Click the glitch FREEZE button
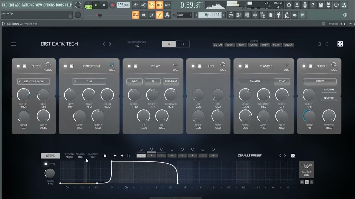 point(320,81)
